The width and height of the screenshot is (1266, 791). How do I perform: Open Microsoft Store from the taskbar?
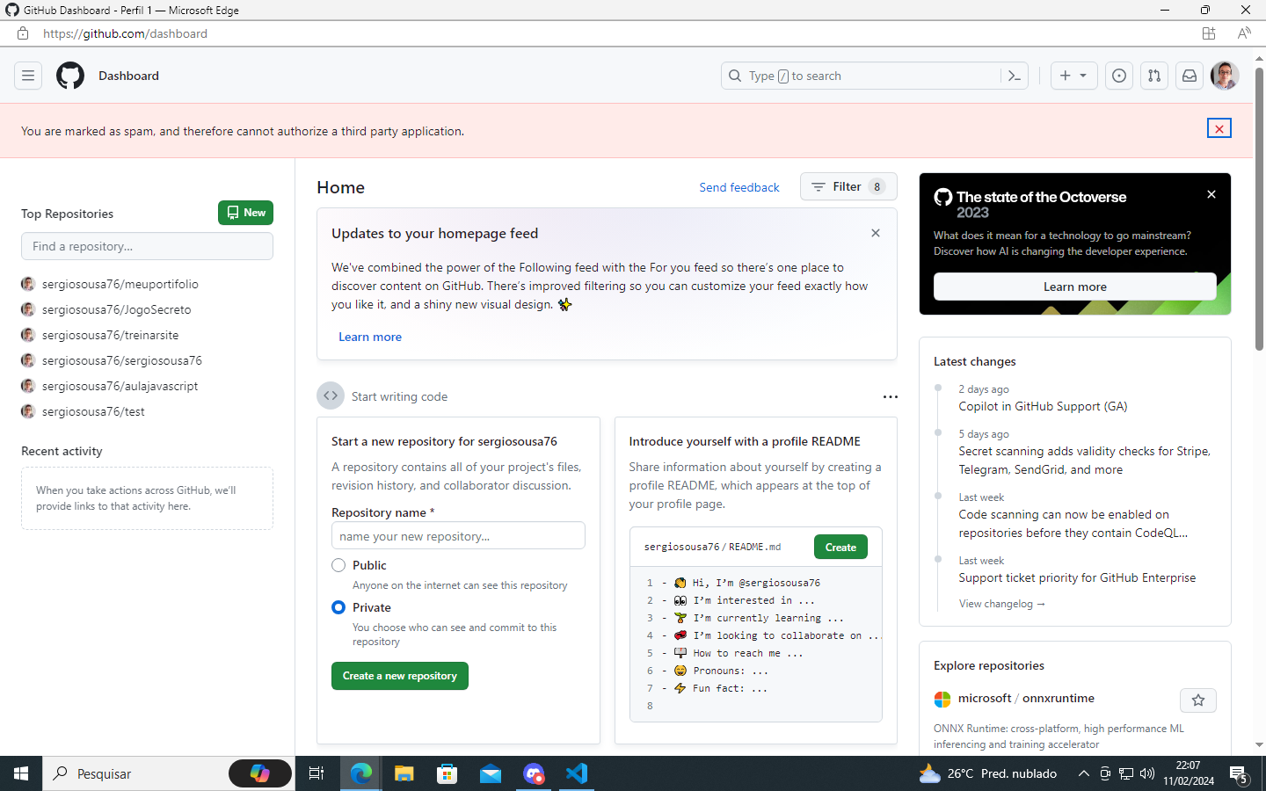point(447,773)
